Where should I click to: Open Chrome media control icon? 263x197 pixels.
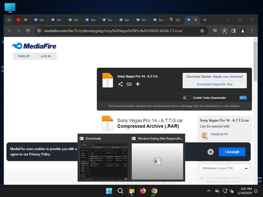[x=215, y=31]
